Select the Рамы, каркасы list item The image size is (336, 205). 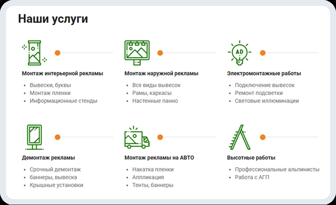152,93
